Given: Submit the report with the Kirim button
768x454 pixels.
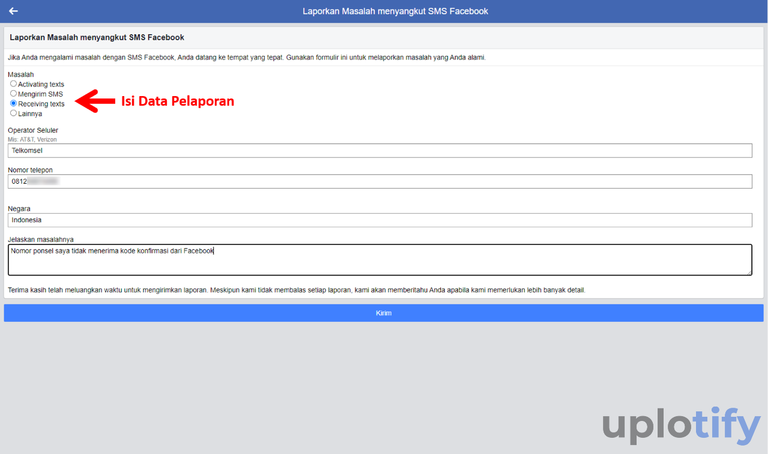Looking at the screenshot, I should (383, 313).
